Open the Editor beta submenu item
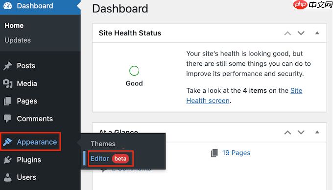The width and height of the screenshot is (333, 190). (110, 159)
